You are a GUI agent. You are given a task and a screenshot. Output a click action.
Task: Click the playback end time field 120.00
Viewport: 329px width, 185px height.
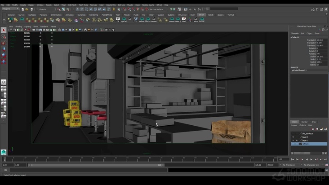(x=259, y=165)
